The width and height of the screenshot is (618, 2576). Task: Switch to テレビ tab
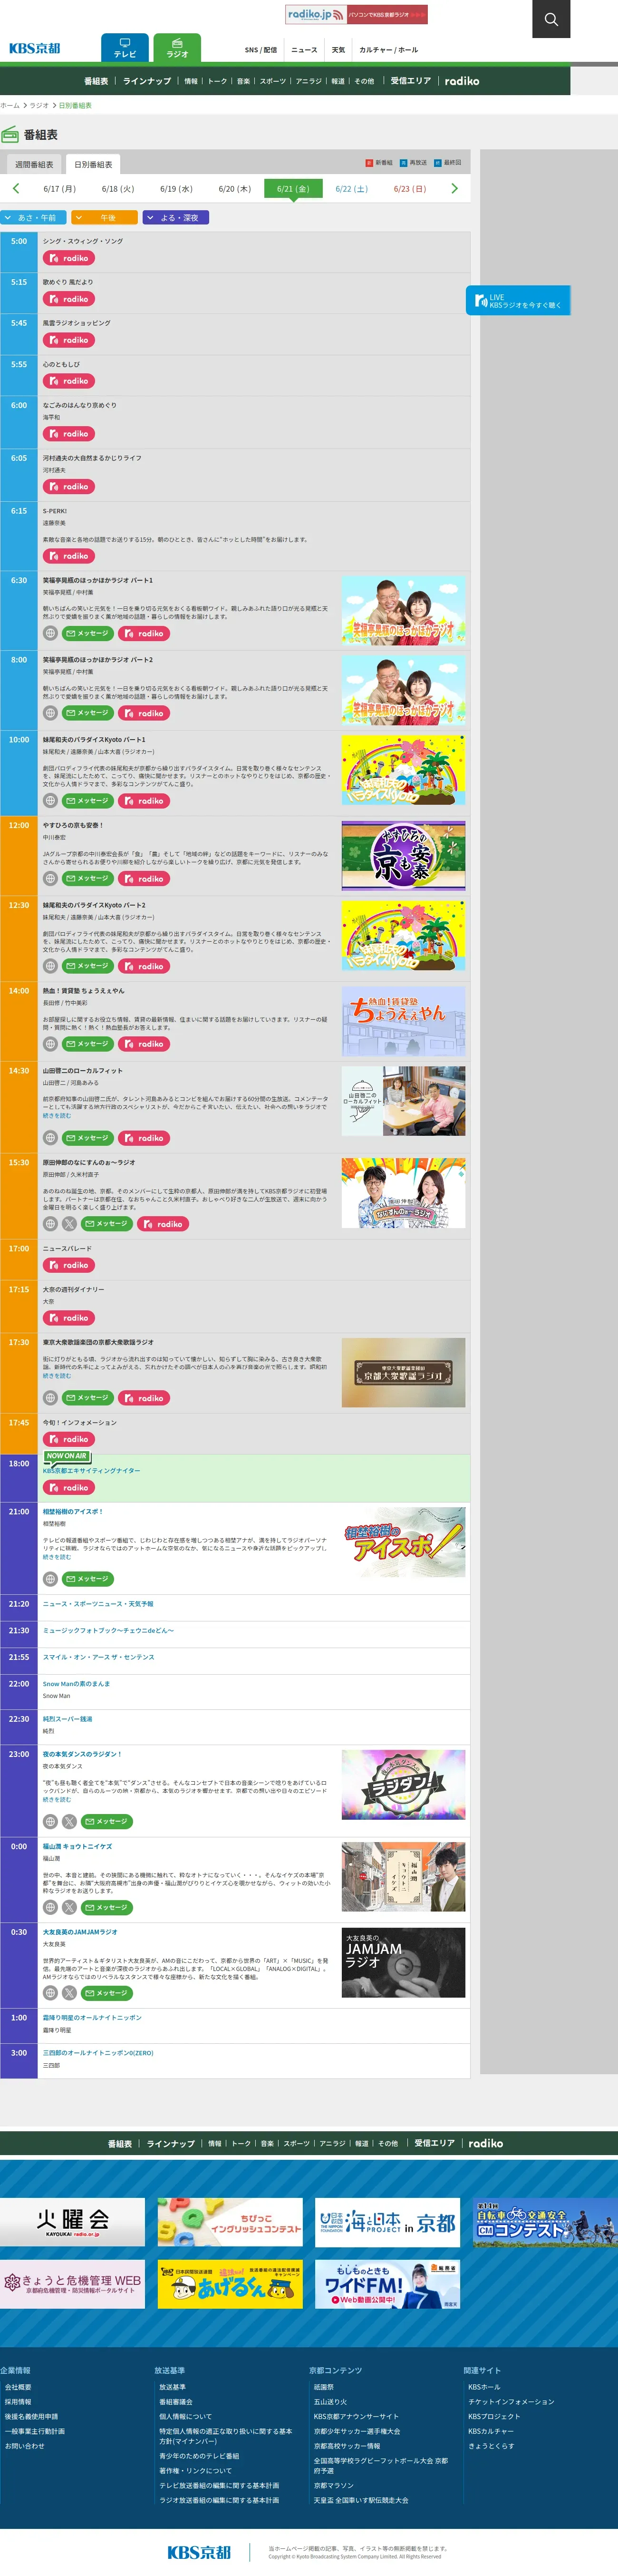click(125, 48)
